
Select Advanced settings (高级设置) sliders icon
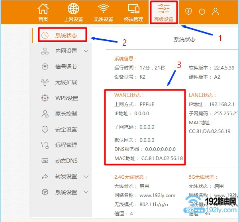point(164,9)
